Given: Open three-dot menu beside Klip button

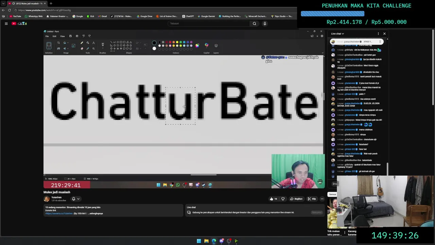Looking at the screenshot, I should (322, 199).
